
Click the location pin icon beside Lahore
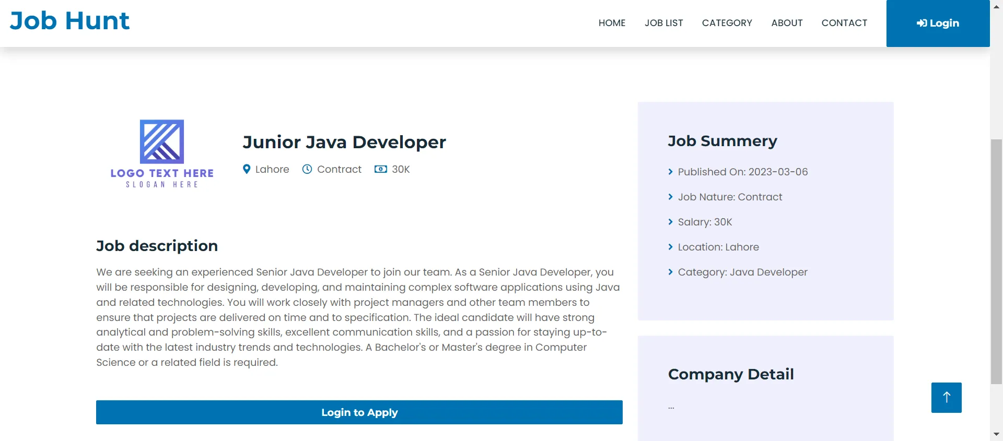click(x=247, y=169)
